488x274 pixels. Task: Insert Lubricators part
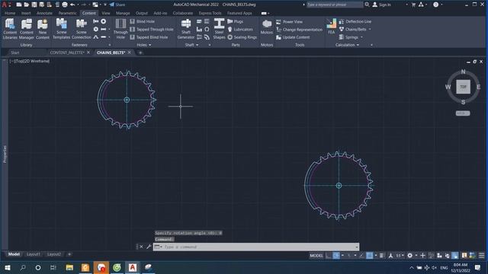pyautogui.click(x=240, y=29)
